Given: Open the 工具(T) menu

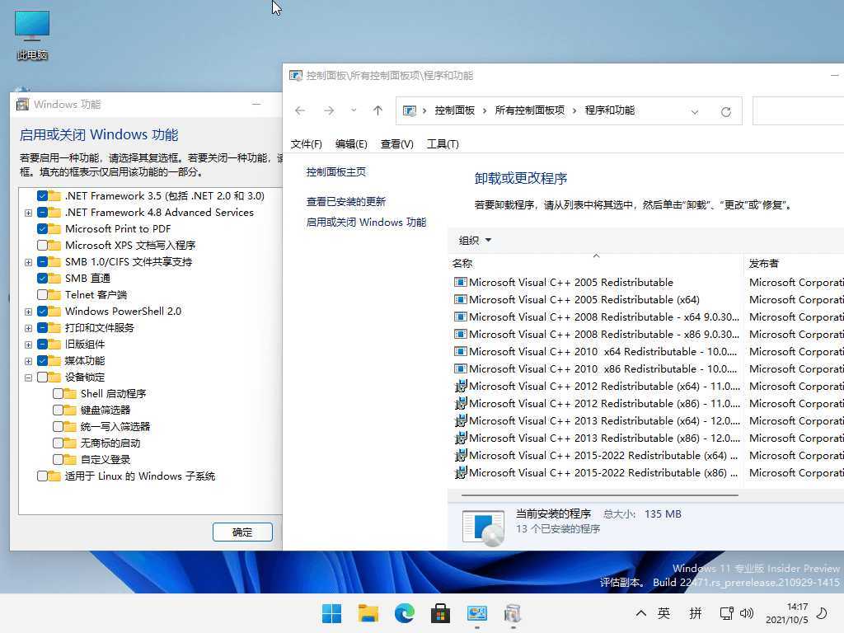Looking at the screenshot, I should tap(443, 143).
